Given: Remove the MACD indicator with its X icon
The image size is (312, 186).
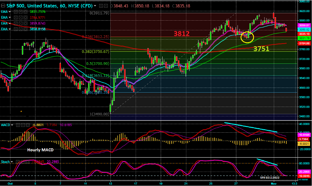Looking at the screenshot, I should [28, 125].
